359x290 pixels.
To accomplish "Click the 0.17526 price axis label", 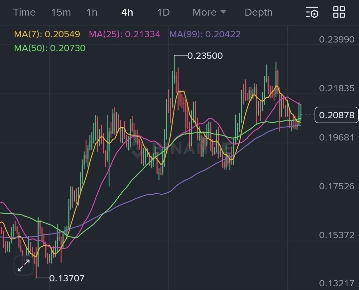I will coord(336,186).
